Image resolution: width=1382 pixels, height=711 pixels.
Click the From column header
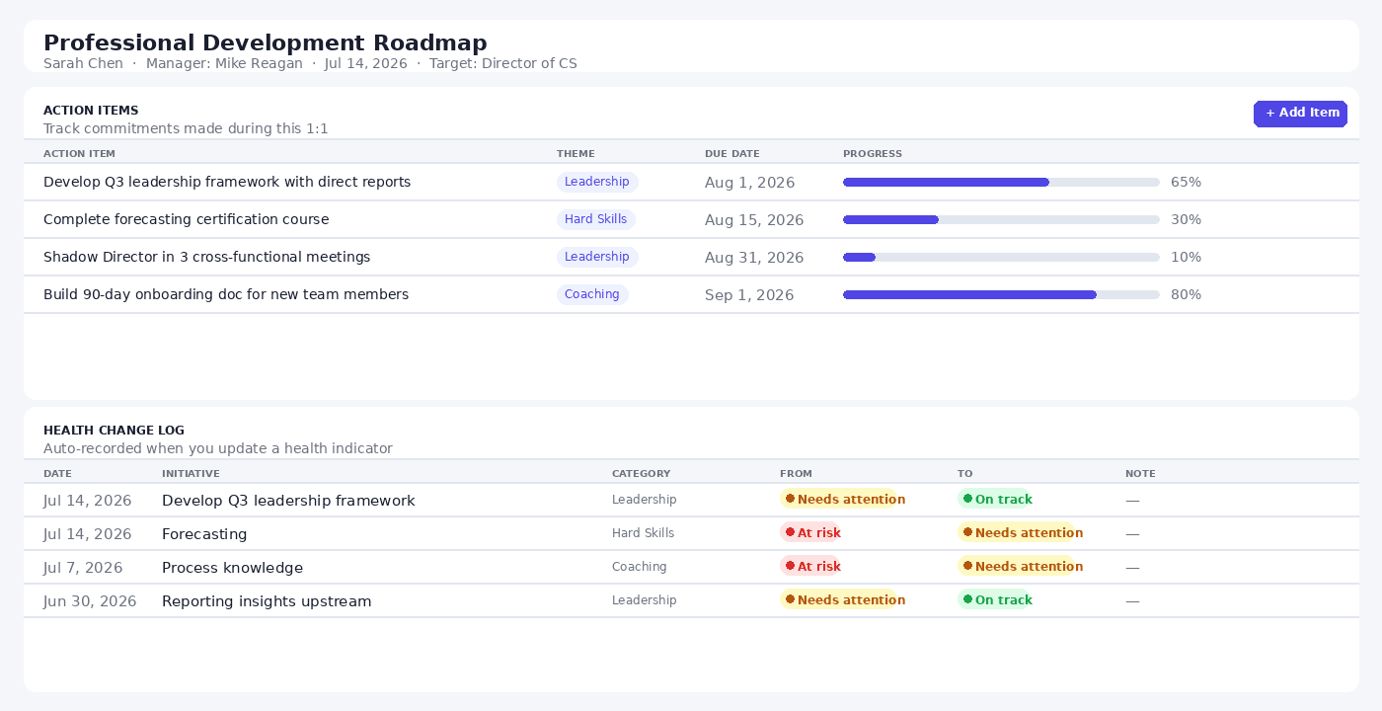point(796,474)
